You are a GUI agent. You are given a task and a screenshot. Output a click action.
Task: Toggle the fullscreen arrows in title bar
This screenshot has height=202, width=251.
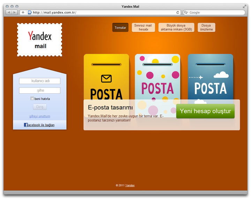pyautogui.click(x=244, y=6)
